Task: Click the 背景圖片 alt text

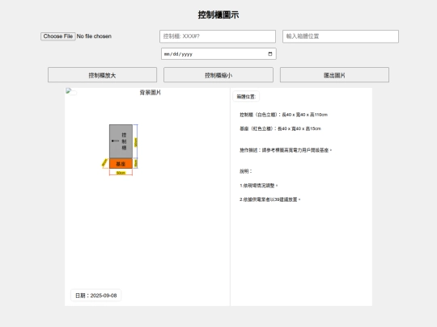Action: tap(151, 92)
